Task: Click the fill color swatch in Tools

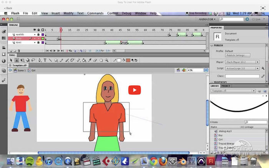Action: [x=128, y=60]
